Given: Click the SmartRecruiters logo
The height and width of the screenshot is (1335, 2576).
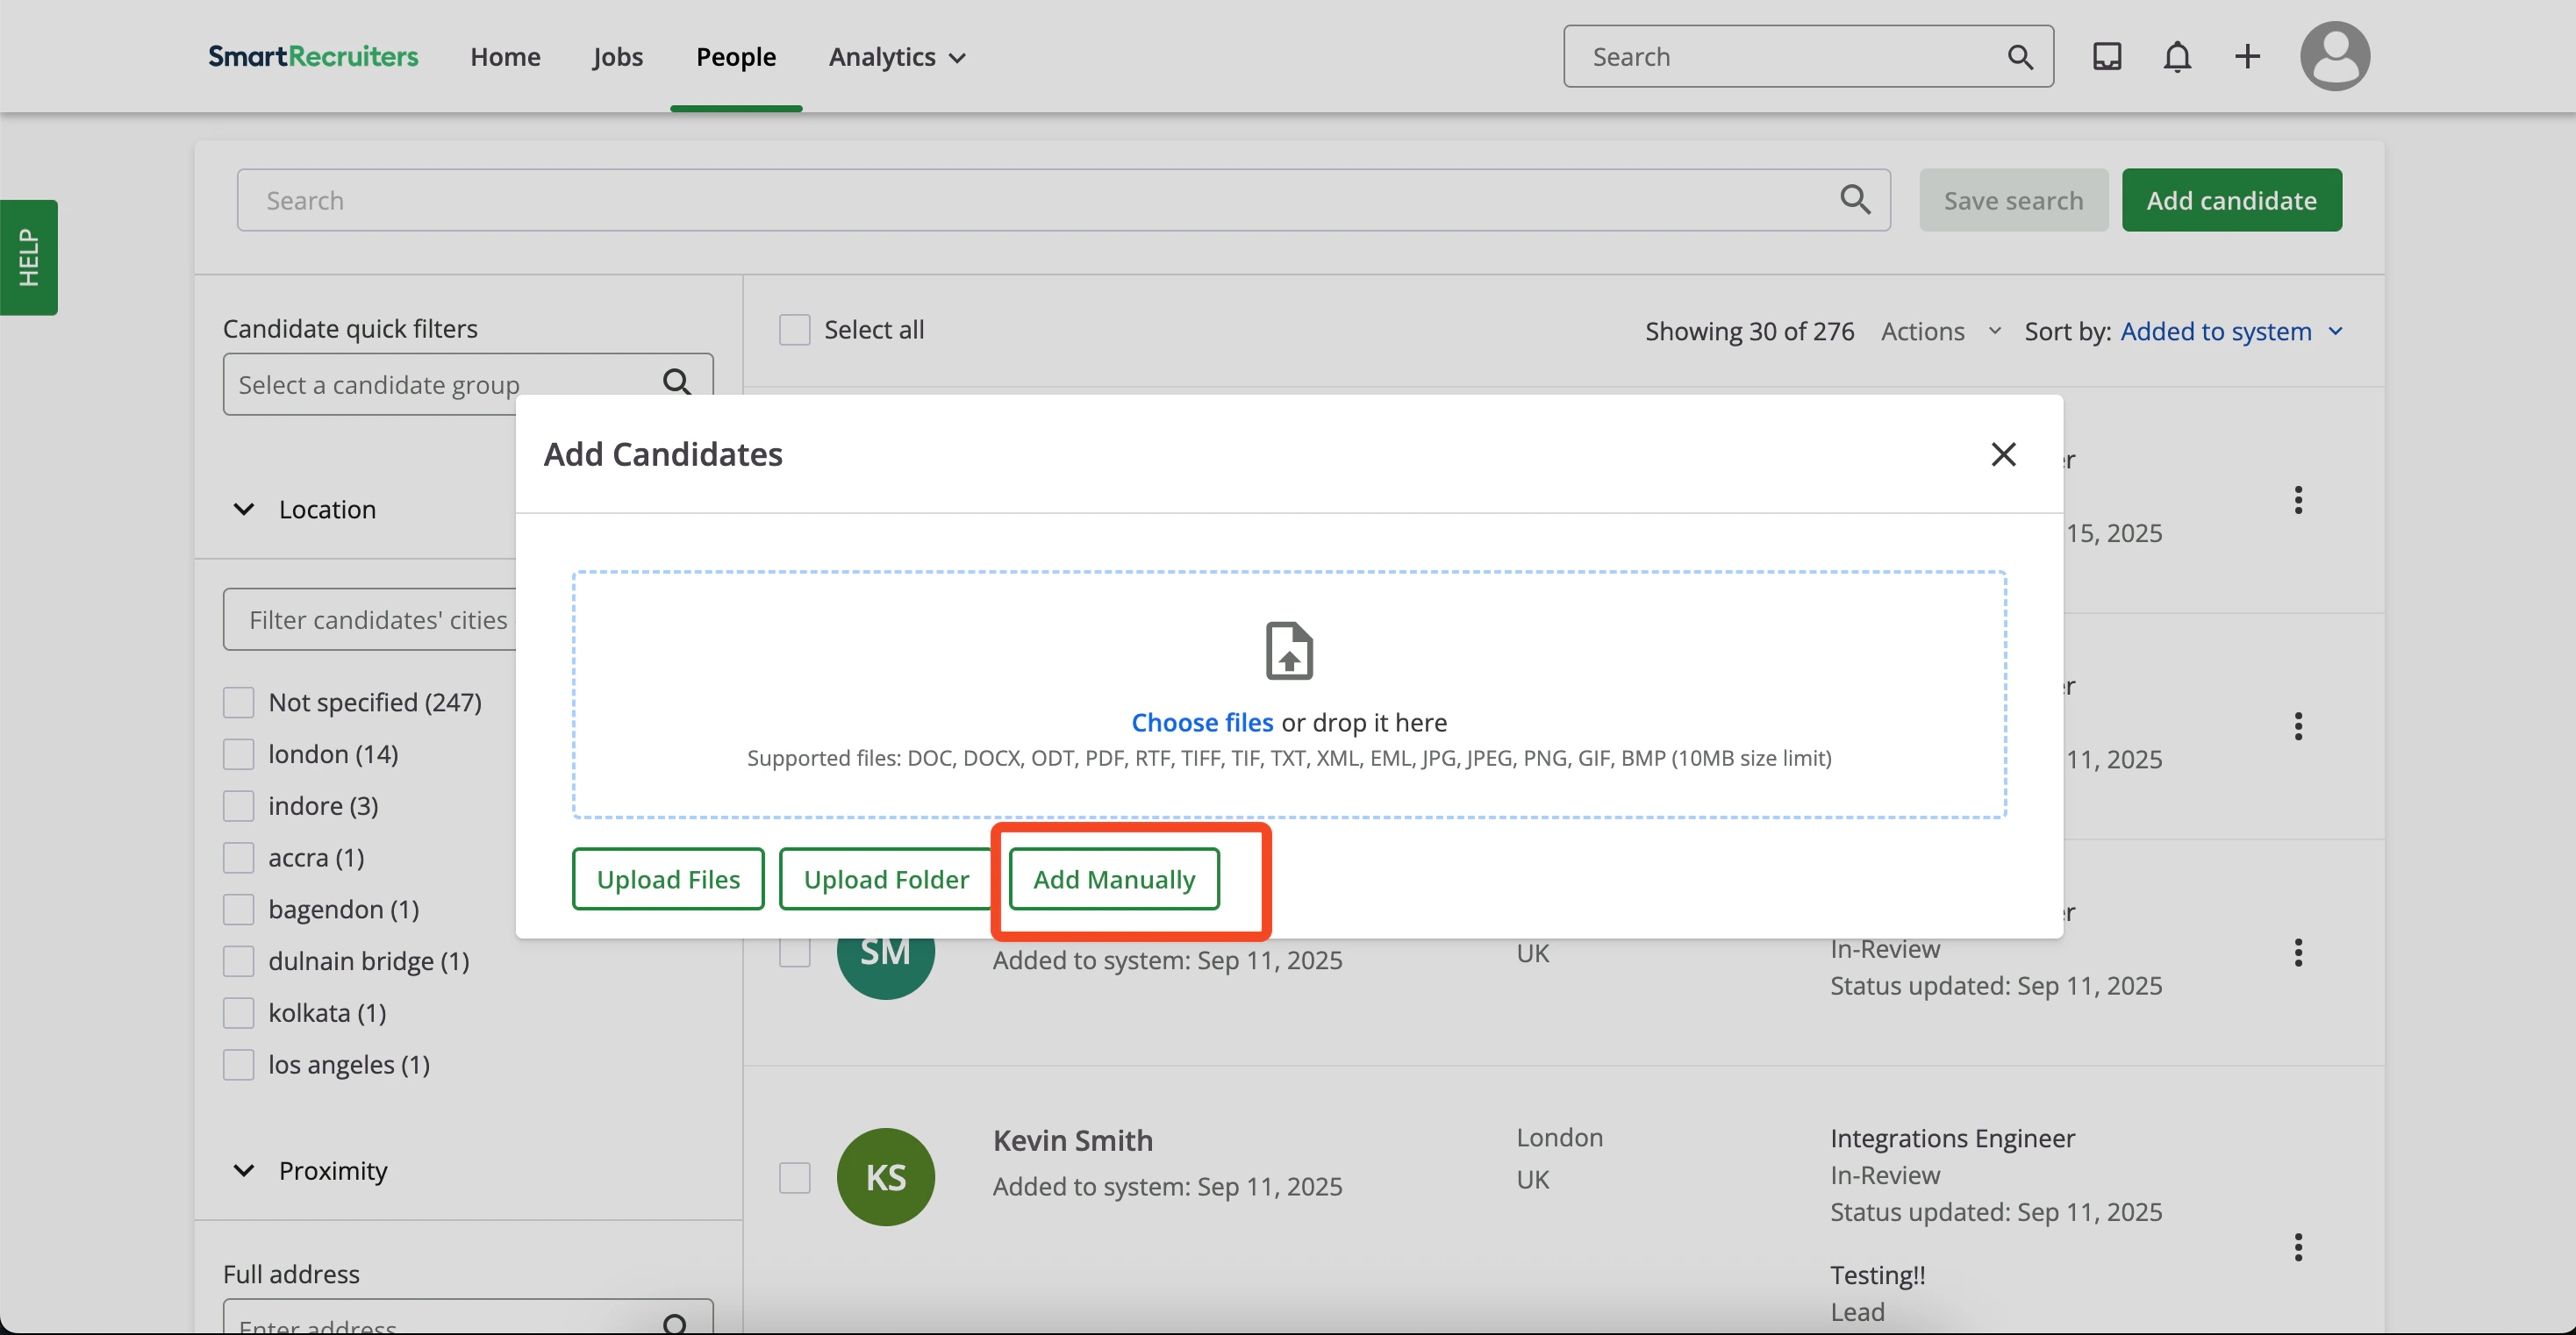Looking at the screenshot, I should tap(313, 56).
